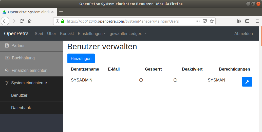Reload the current page
This screenshot has height=132, width=262.
click(x=22, y=21)
